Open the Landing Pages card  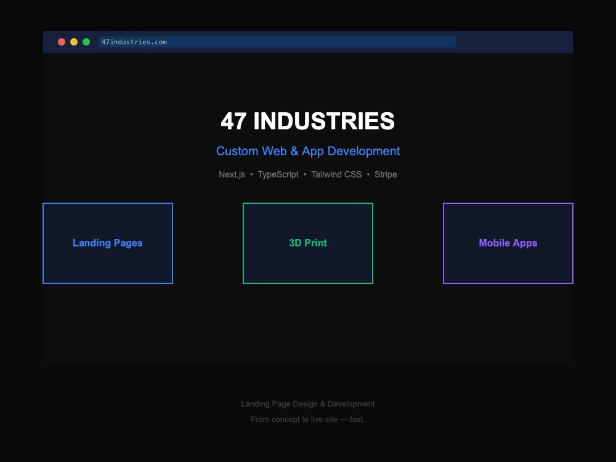108,243
